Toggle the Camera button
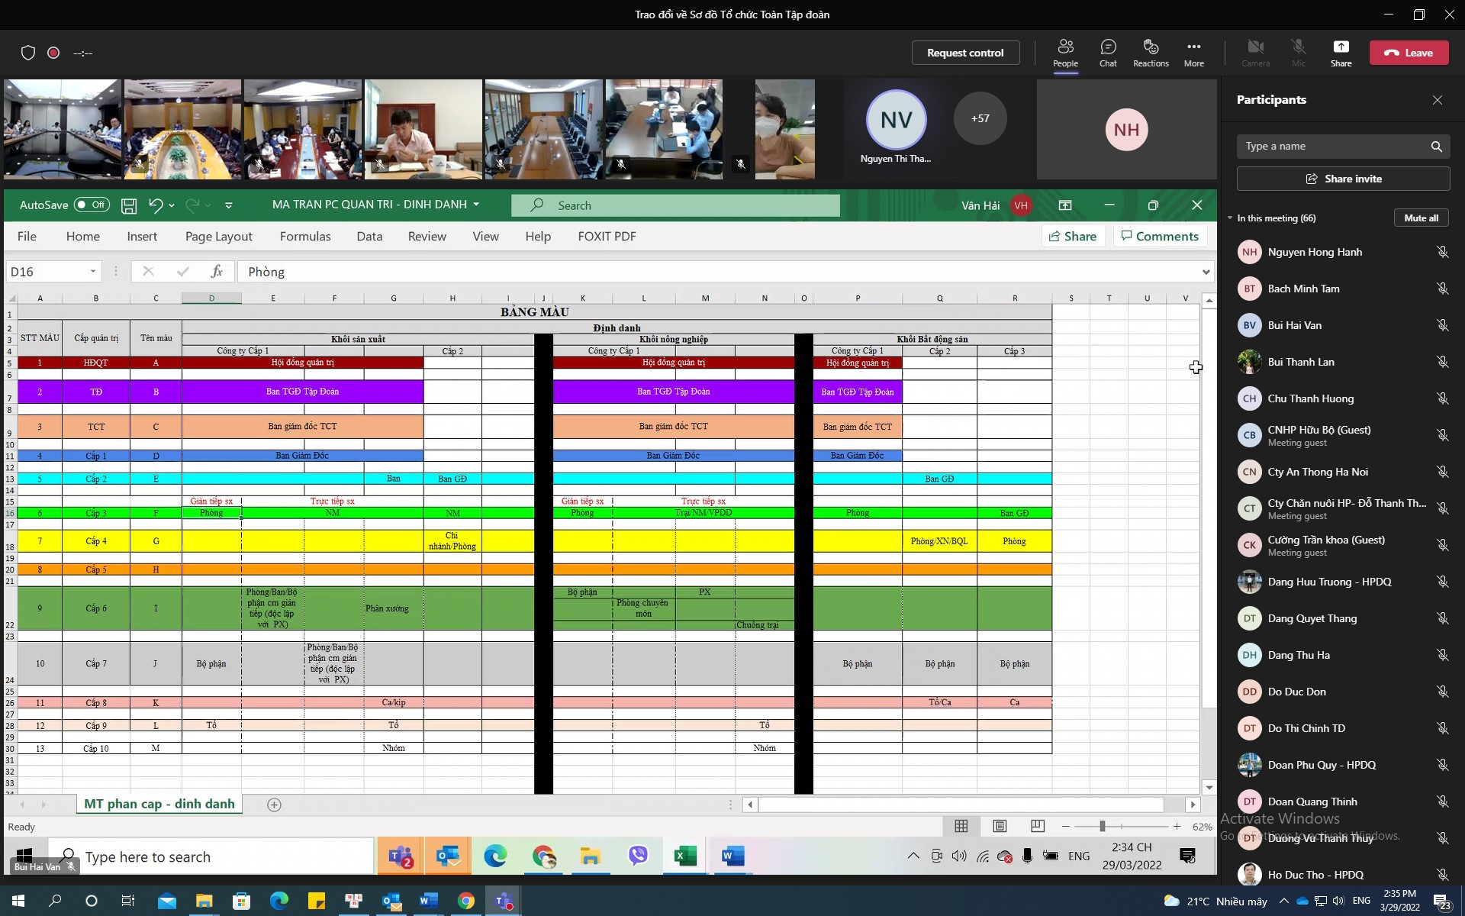The width and height of the screenshot is (1465, 916). coord(1255,52)
